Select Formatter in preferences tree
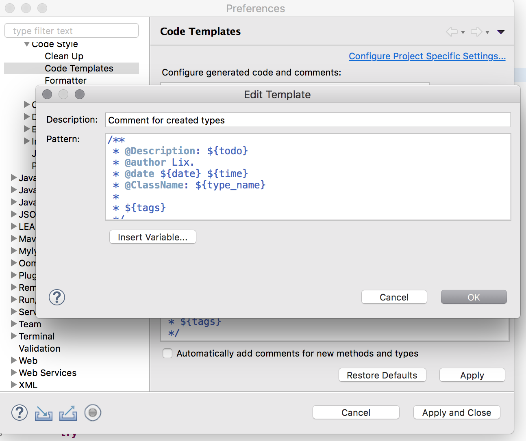 pyautogui.click(x=65, y=80)
